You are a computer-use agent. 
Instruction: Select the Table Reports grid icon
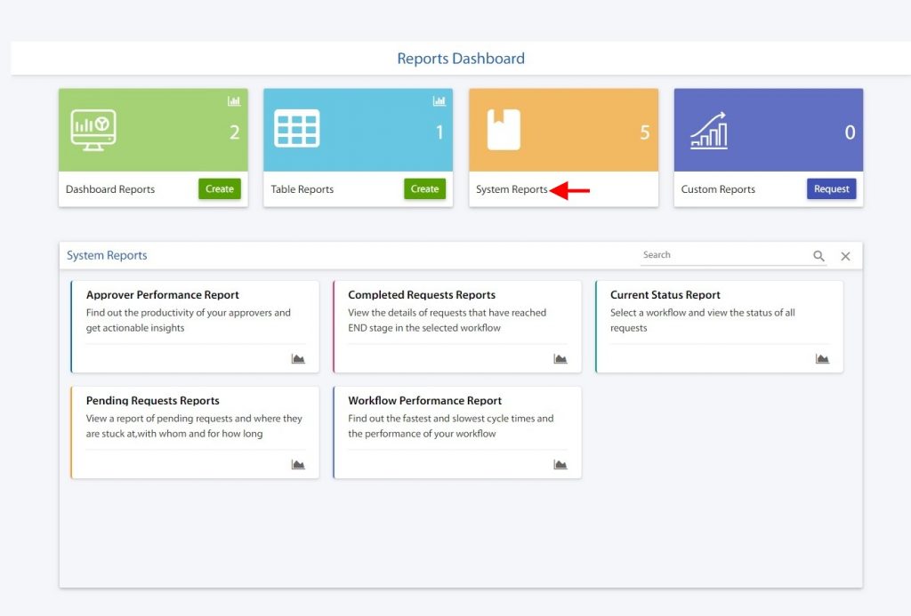click(x=296, y=127)
